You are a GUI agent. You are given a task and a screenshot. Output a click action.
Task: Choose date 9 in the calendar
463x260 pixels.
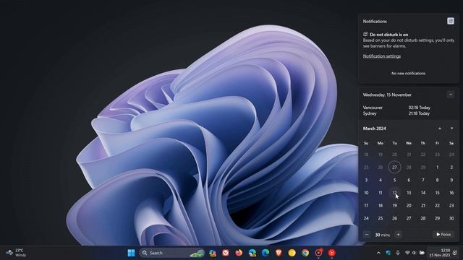451,180
